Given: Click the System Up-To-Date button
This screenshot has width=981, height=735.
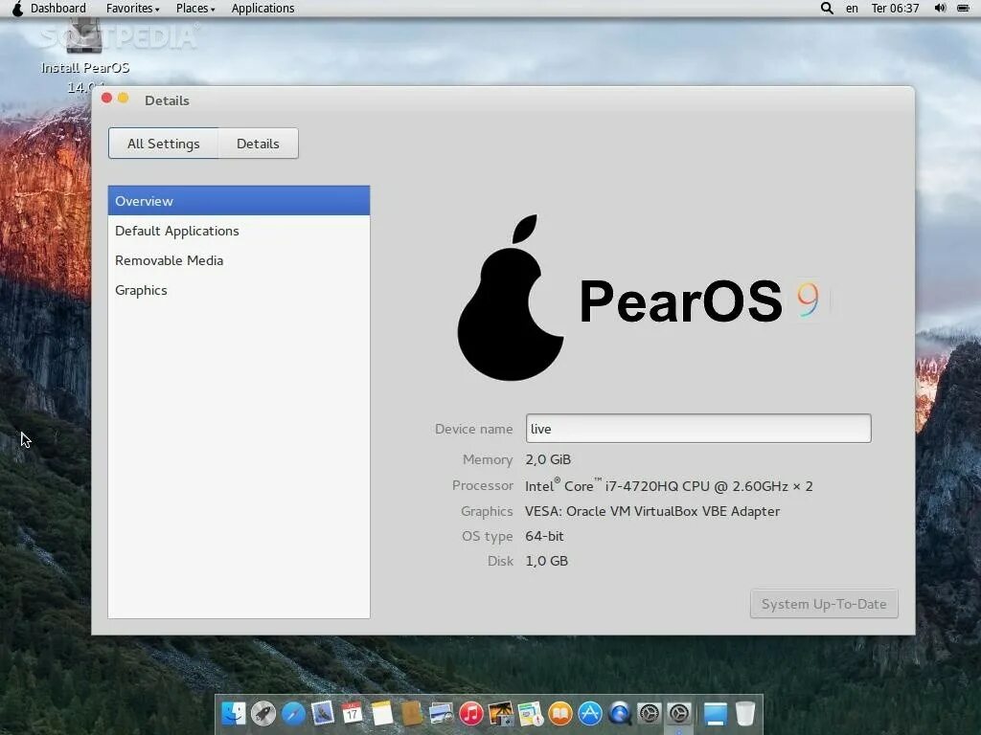Looking at the screenshot, I should [x=823, y=603].
